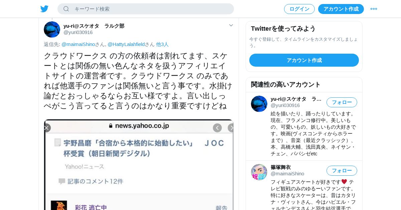Screen dimensions: 401x210
Task: Open the @maimaiShino mention link
Action: click(x=78, y=44)
